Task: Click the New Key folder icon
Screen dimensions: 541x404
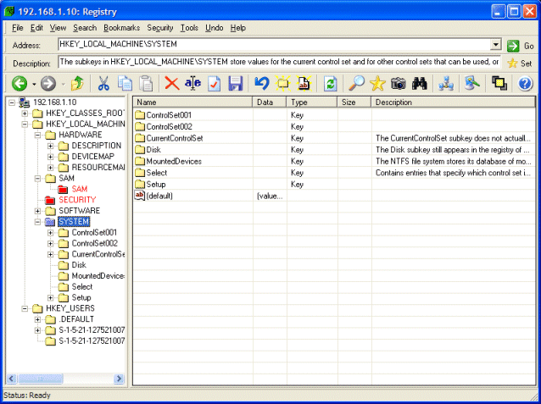Action: coord(283,83)
